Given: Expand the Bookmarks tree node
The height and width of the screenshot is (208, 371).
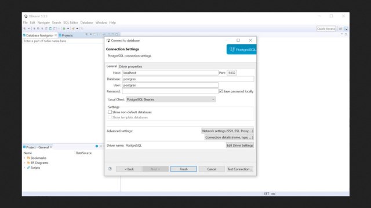Looking at the screenshot, I should 24,158.
